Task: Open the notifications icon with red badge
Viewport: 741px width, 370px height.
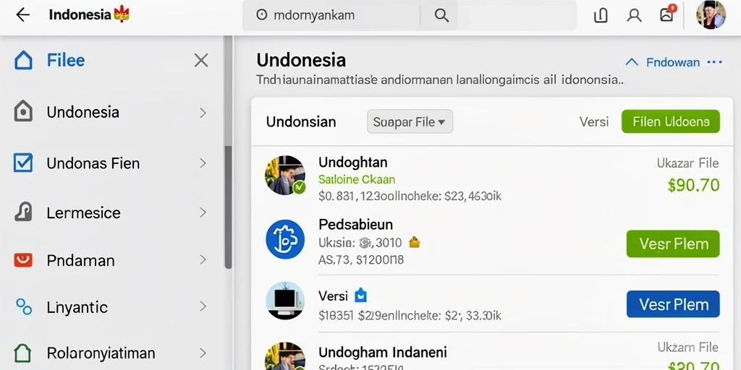Action: [x=667, y=14]
